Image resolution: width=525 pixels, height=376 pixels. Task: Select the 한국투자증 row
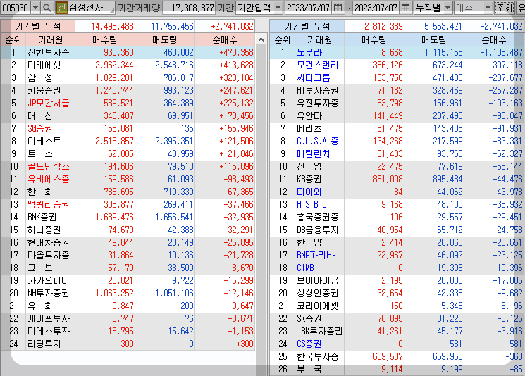point(397,357)
